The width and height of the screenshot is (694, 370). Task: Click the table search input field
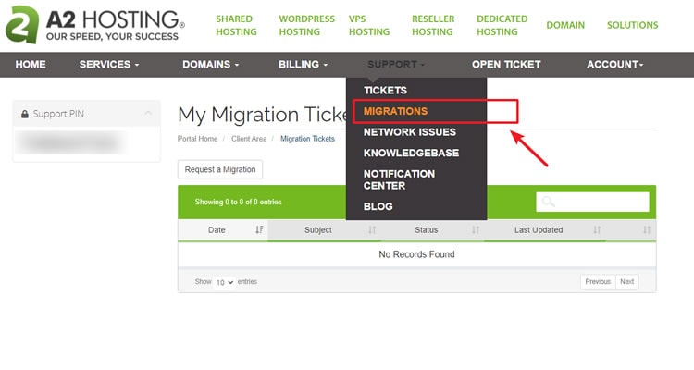point(592,202)
